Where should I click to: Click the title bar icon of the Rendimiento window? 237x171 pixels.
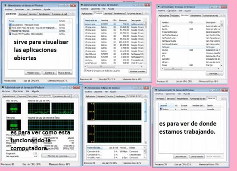click(x=3, y=87)
